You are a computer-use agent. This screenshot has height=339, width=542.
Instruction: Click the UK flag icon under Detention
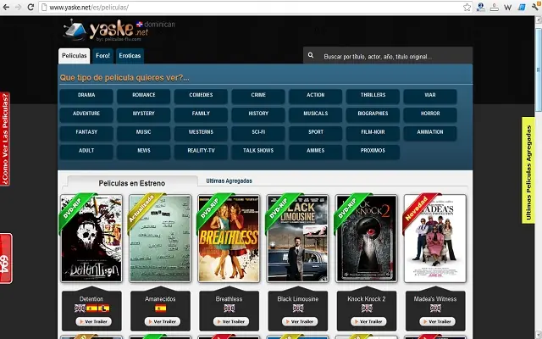pos(80,308)
